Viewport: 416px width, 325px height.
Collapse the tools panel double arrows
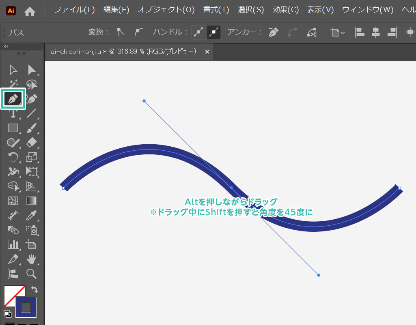tap(6, 47)
